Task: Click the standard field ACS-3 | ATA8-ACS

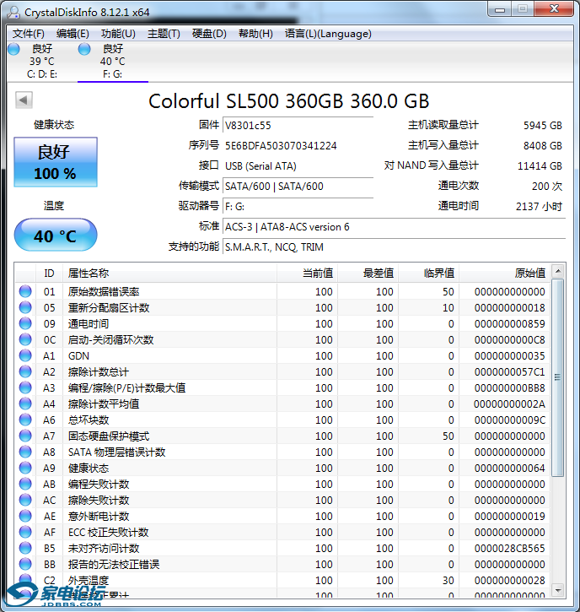Action: 394,227
